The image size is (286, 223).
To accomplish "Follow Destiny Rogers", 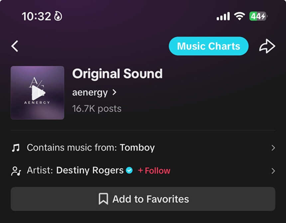I will click(154, 171).
